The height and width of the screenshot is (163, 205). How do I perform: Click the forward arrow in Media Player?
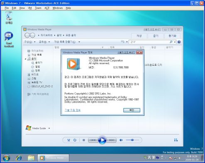(32, 35)
